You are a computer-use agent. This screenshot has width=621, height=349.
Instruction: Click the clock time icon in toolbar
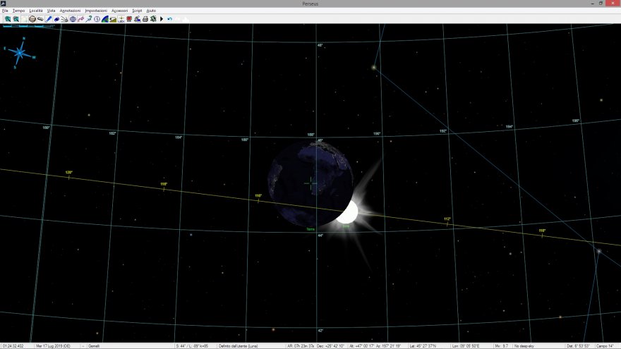point(97,19)
